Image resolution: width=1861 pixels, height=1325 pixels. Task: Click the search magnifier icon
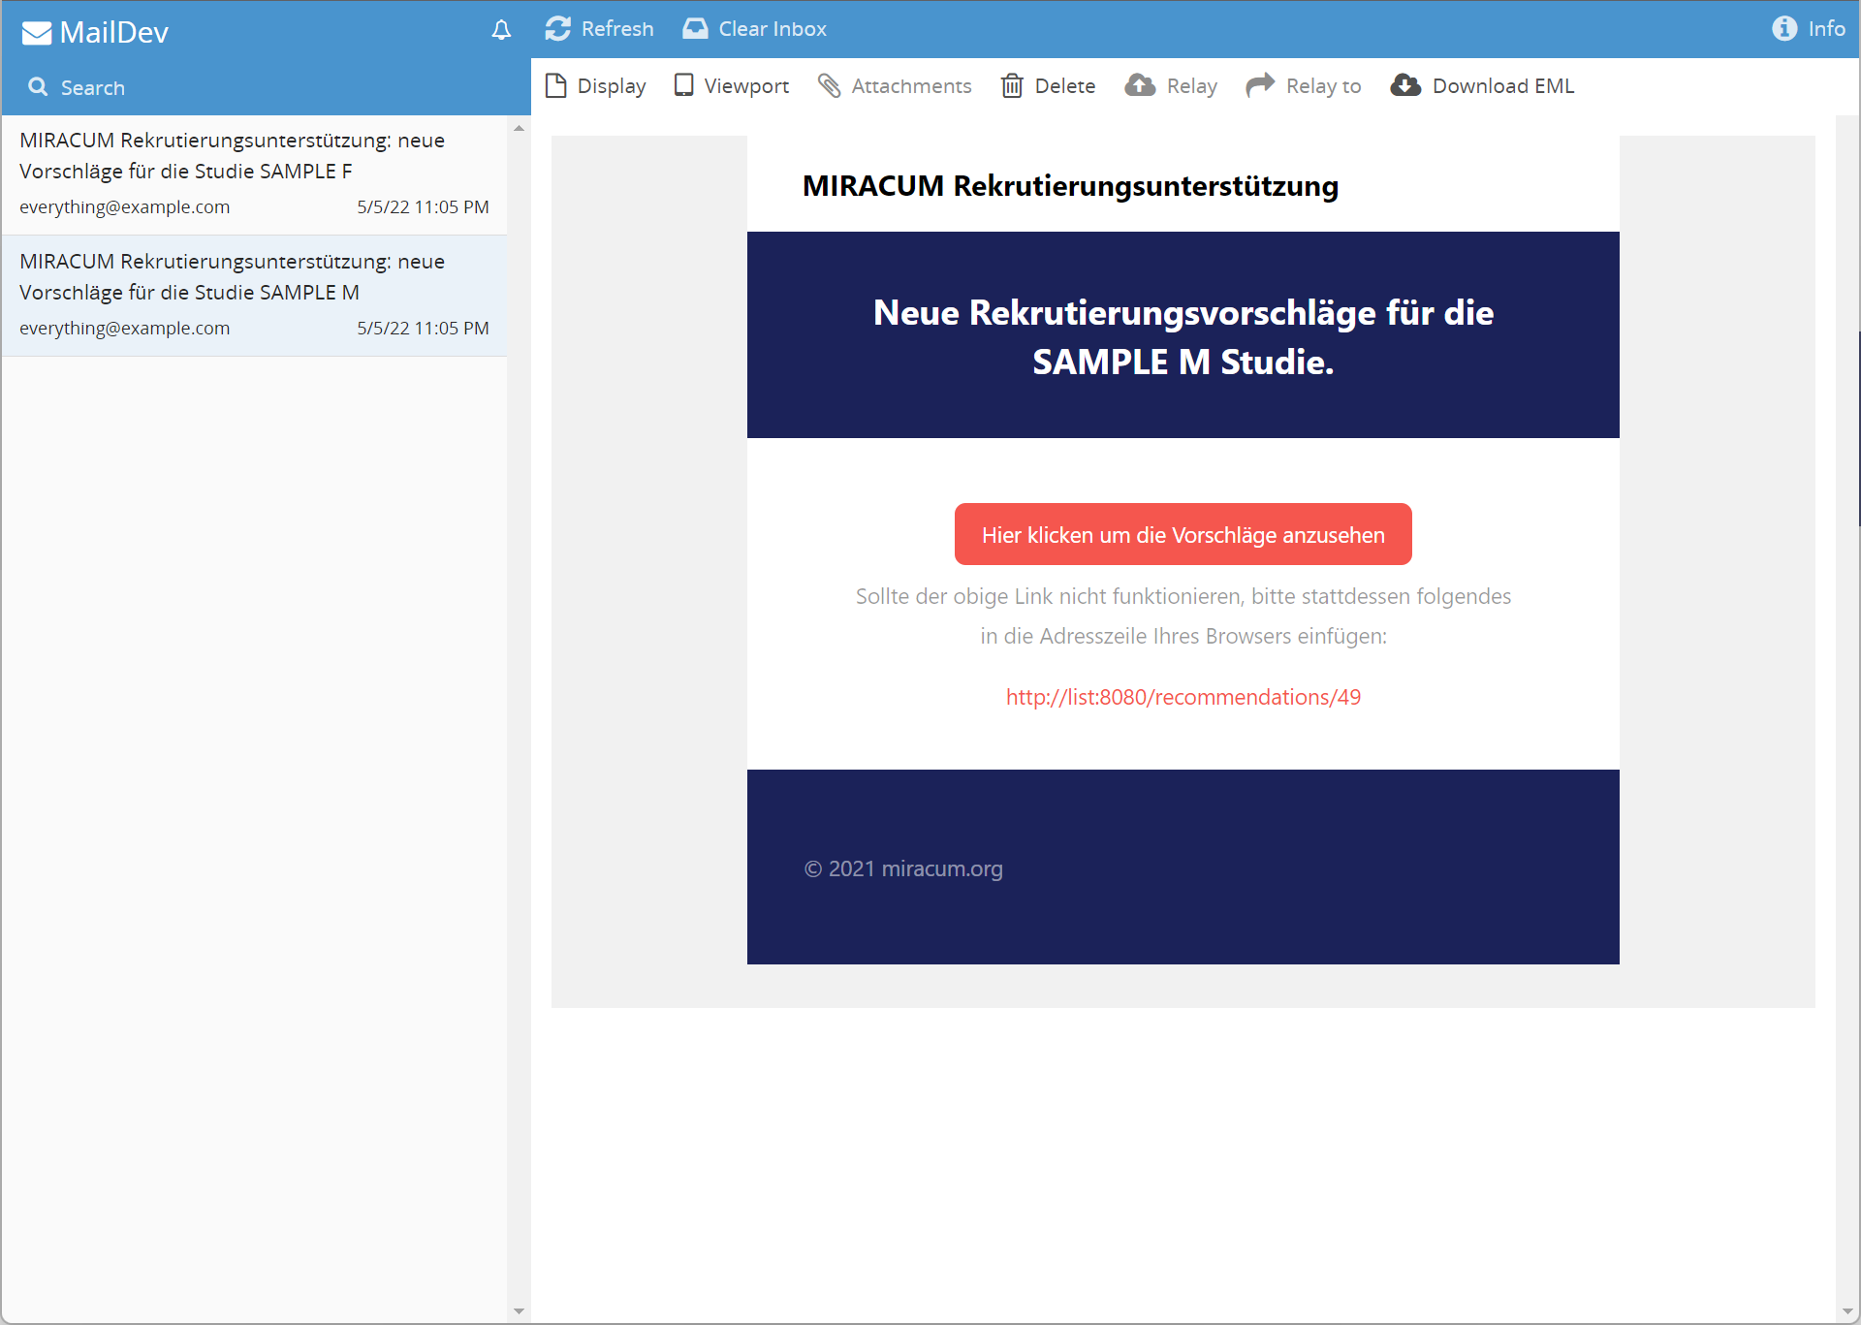pyautogui.click(x=38, y=86)
